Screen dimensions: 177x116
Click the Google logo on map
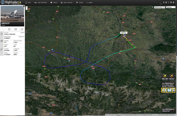29,114
